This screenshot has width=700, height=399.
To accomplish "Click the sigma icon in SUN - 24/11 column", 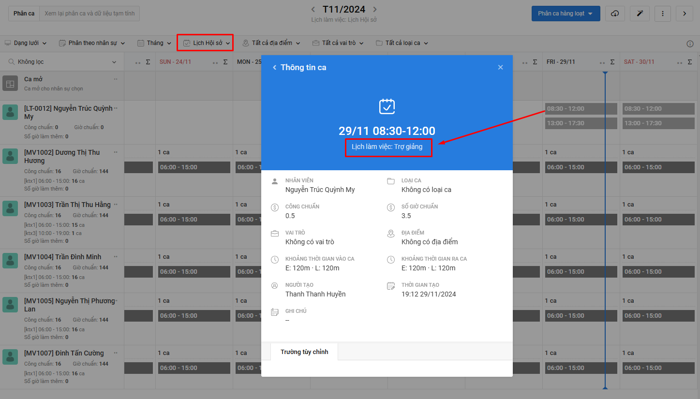I will tap(225, 62).
